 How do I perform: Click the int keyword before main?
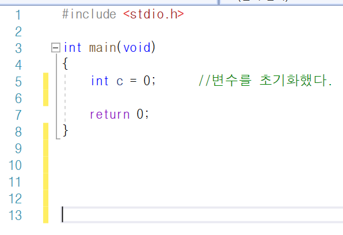point(73,48)
